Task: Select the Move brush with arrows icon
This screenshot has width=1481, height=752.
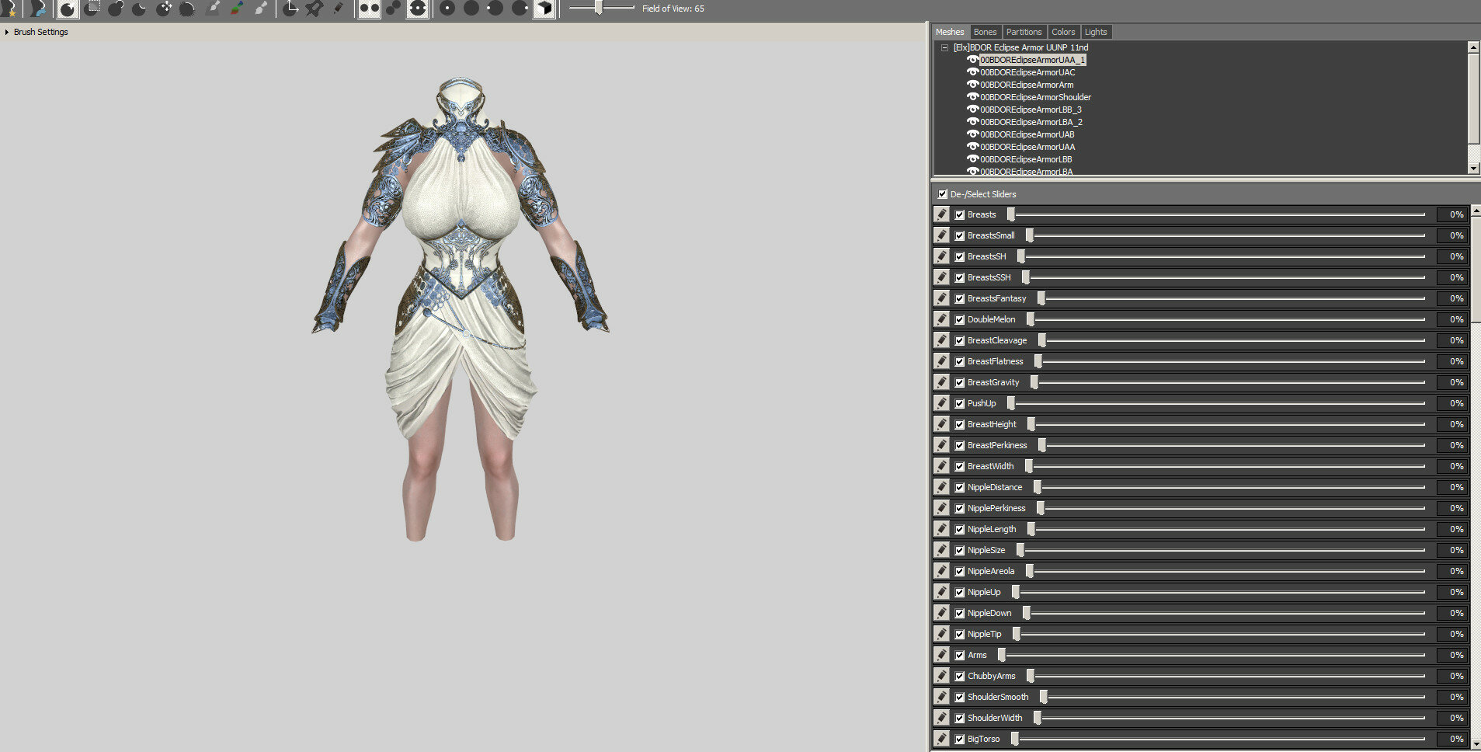Action: pos(164,9)
